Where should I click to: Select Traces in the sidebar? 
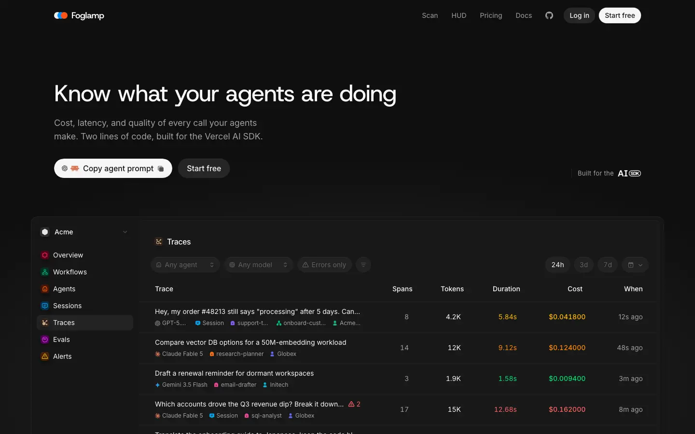click(x=85, y=323)
